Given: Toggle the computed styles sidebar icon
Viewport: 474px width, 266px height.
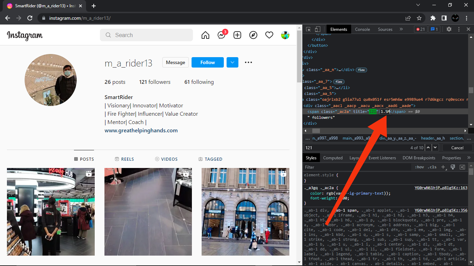Looking at the screenshot, I should coord(462,167).
